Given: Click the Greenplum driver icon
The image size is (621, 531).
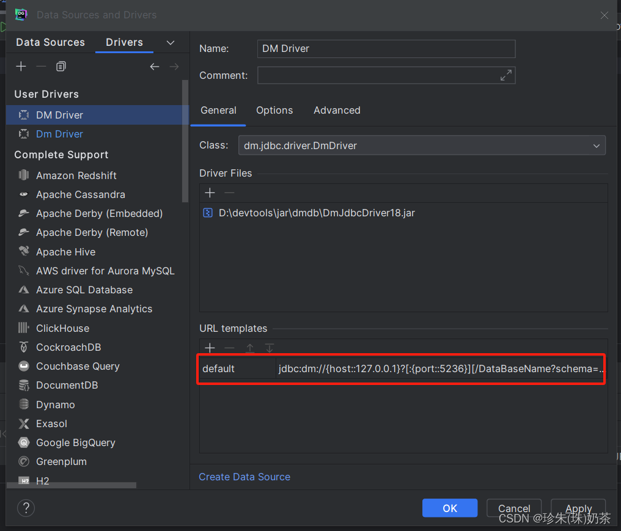Looking at the screenshot, I should [x=24, y=461].
